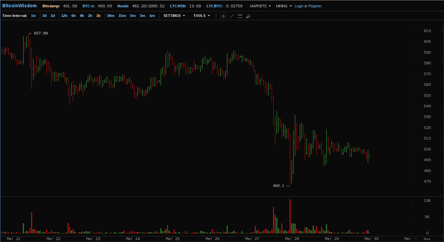The image size is (444, 242).
Task: Choose the 15m time interval
Action: [x=122, y=16]
